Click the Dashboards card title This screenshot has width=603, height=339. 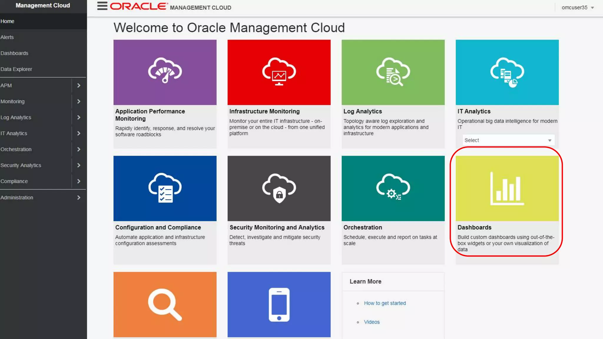474,227
